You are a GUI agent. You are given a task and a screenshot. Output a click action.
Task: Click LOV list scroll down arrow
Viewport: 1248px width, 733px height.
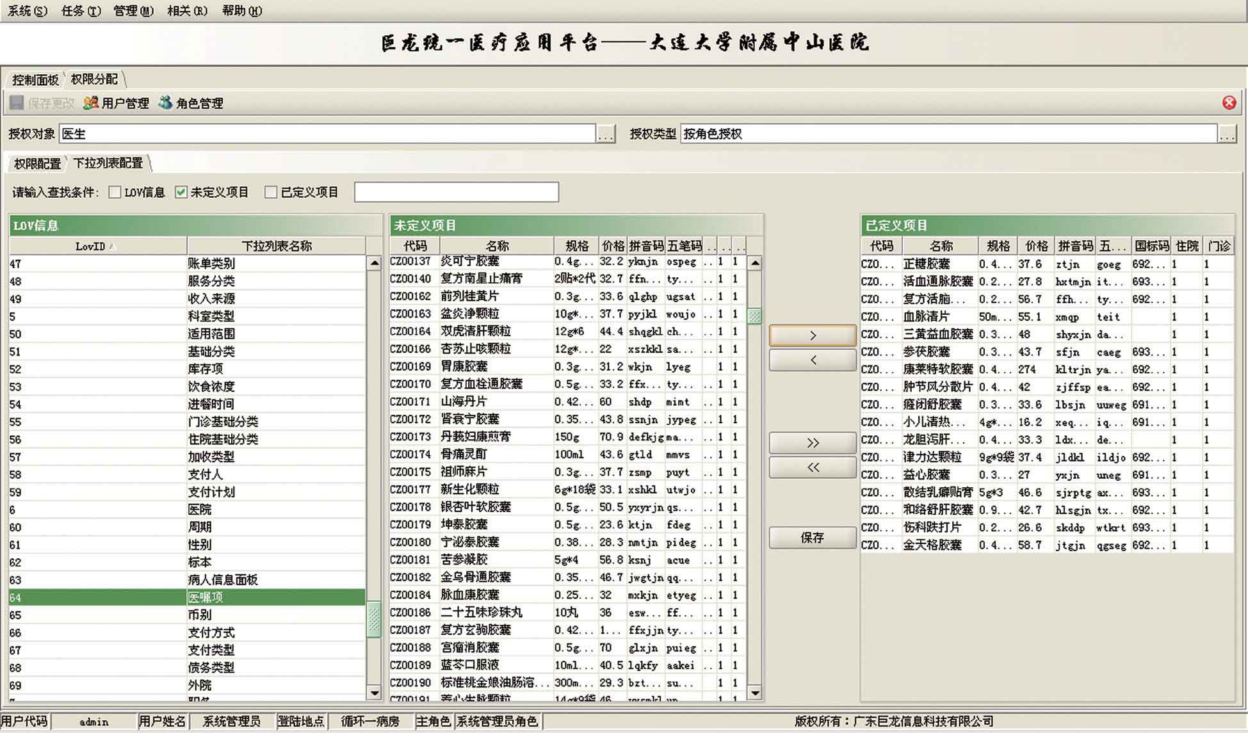tap(374, 693)
